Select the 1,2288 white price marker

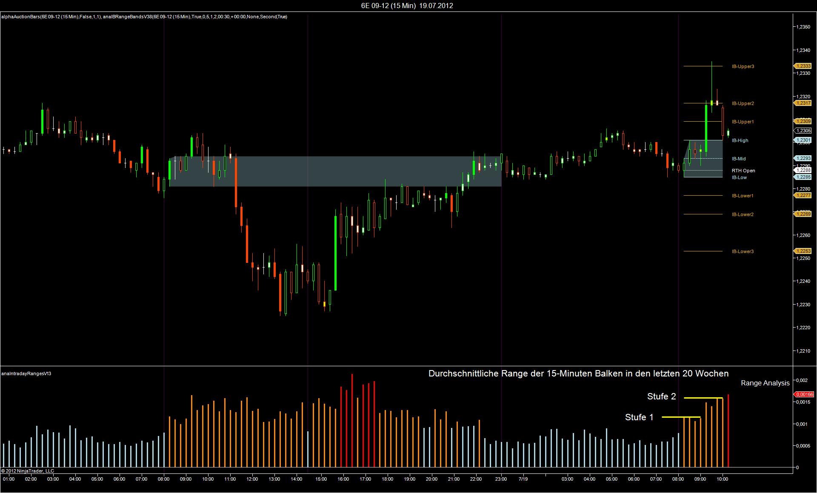tap(803, 170)
